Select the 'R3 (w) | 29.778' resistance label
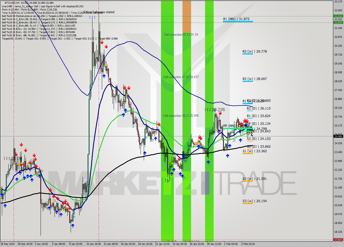344x247 pixels. [x=255, y=51]
